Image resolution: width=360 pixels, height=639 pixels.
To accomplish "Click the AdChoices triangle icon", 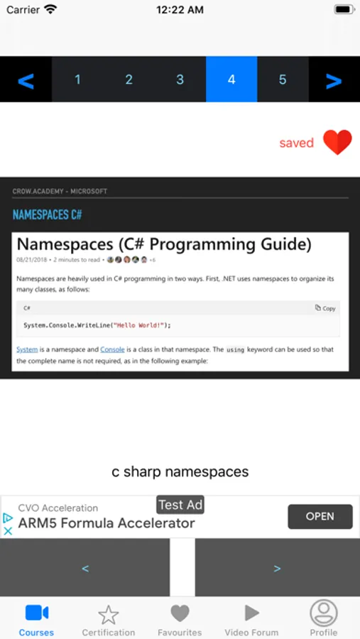I will pos(8,518).
